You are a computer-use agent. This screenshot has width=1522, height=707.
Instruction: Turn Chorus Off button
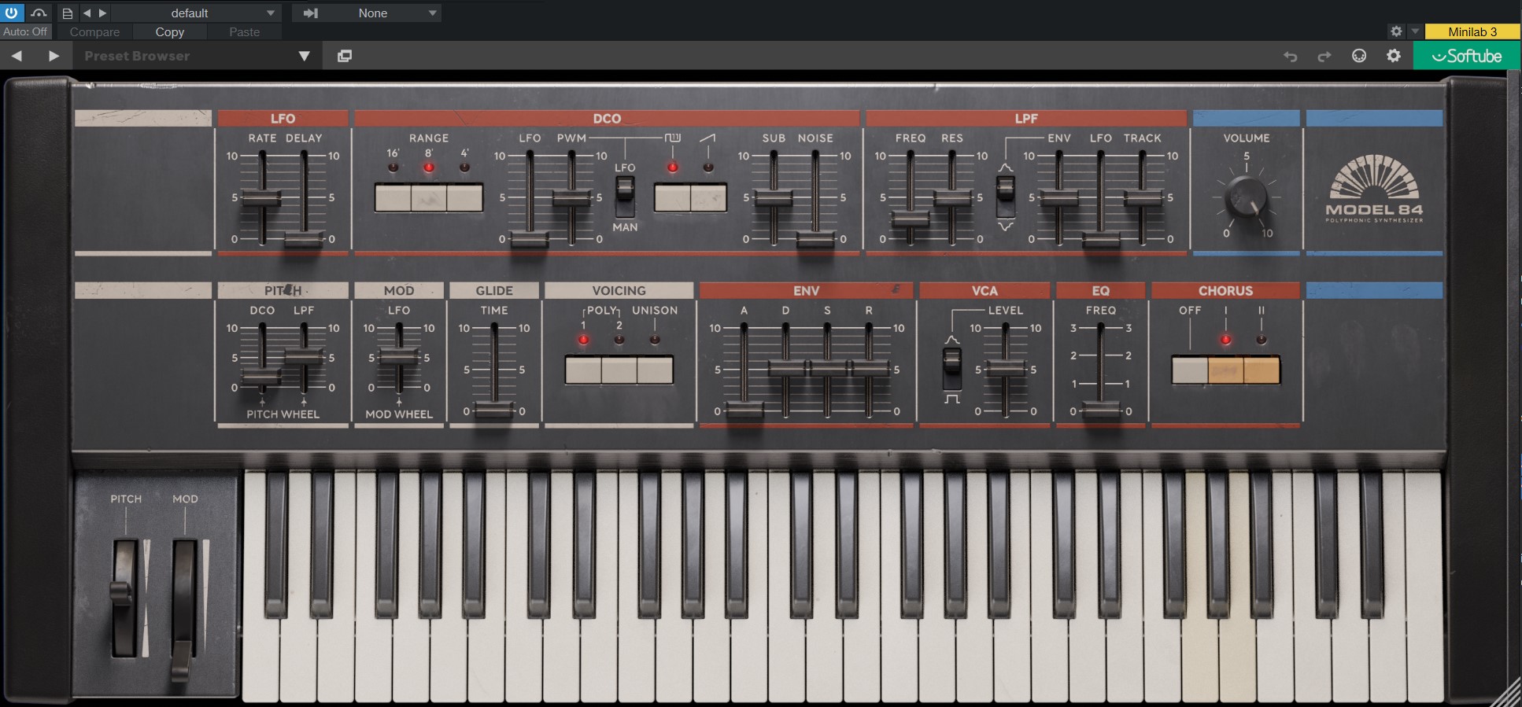coord(1189,370)
